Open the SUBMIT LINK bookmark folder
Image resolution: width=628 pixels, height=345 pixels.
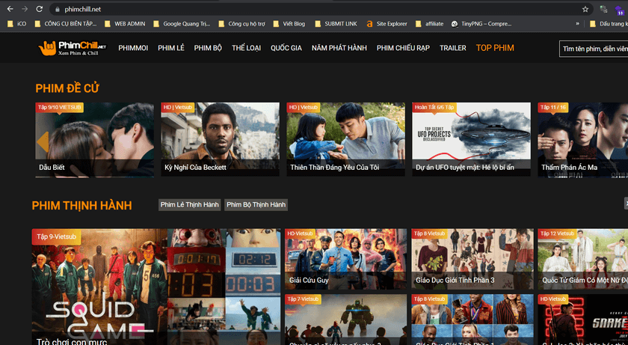click(336, 24)
